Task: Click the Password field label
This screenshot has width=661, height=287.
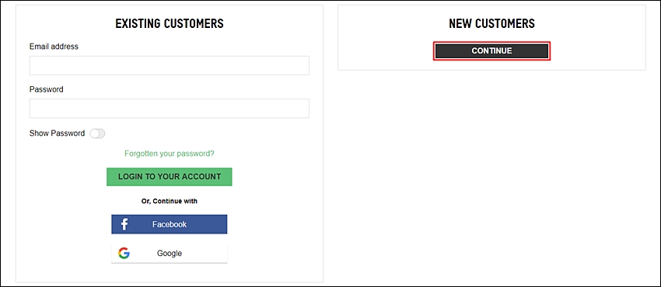Action: (47, 89)
